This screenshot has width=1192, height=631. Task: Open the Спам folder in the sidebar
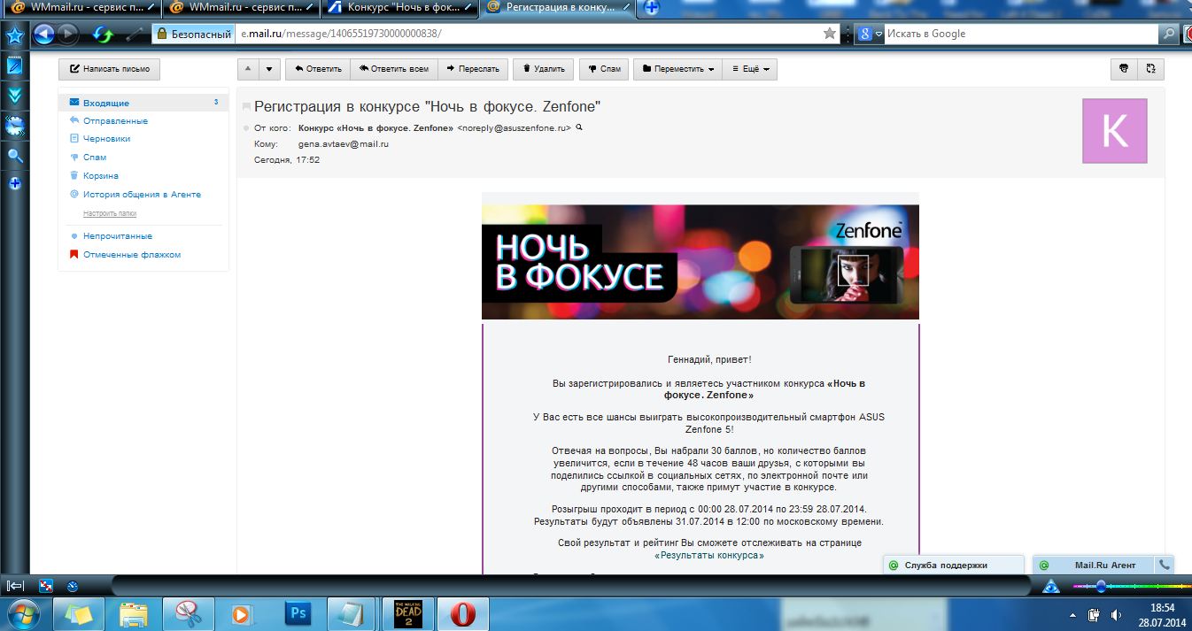tap(95, 158)
